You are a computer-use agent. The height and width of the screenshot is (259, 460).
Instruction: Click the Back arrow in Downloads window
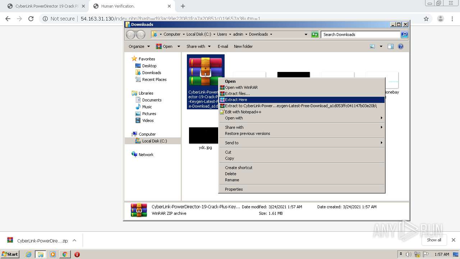[x=130, y=35]
